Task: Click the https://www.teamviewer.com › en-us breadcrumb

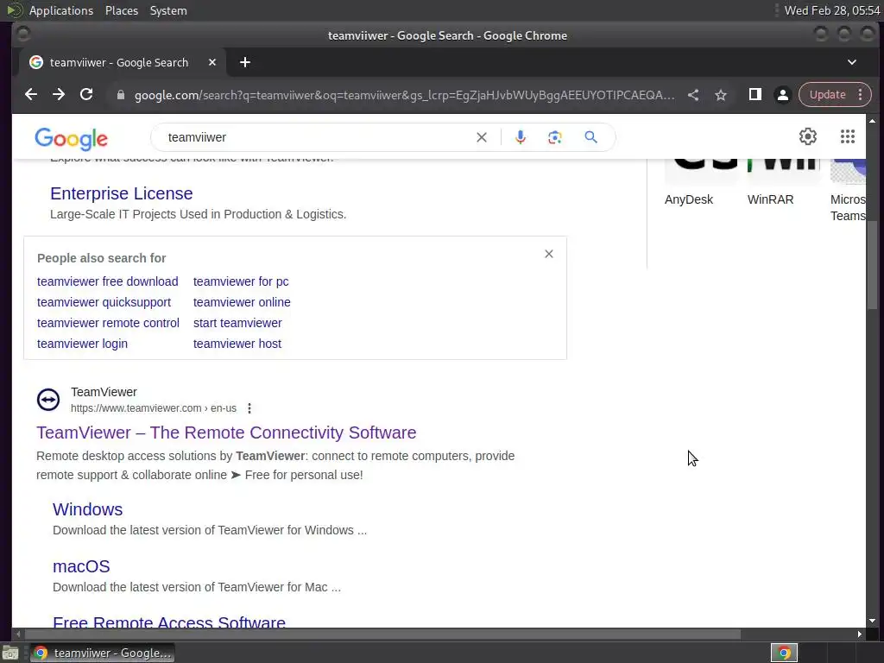Action: click(x=154, y=408)
